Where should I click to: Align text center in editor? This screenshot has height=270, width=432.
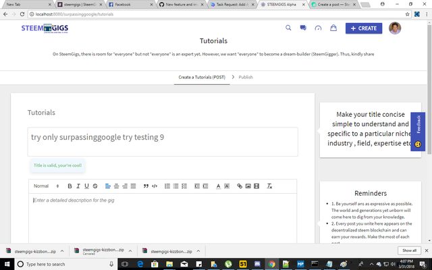pos(116,186)
